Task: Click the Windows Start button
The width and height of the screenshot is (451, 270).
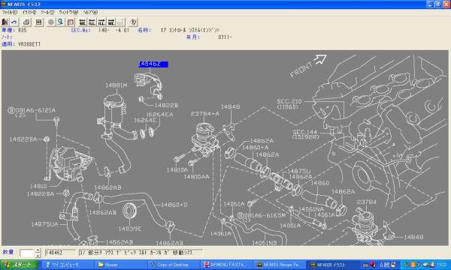Action: tap(20, 265)
